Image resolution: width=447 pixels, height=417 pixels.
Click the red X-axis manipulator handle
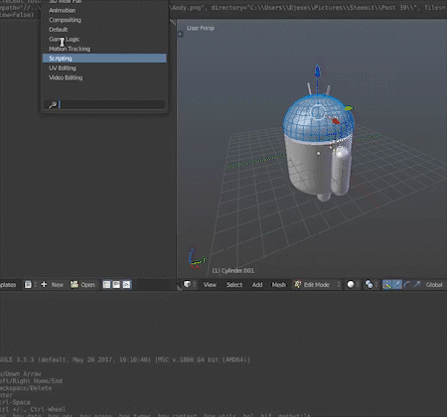[x=336, y=121]
